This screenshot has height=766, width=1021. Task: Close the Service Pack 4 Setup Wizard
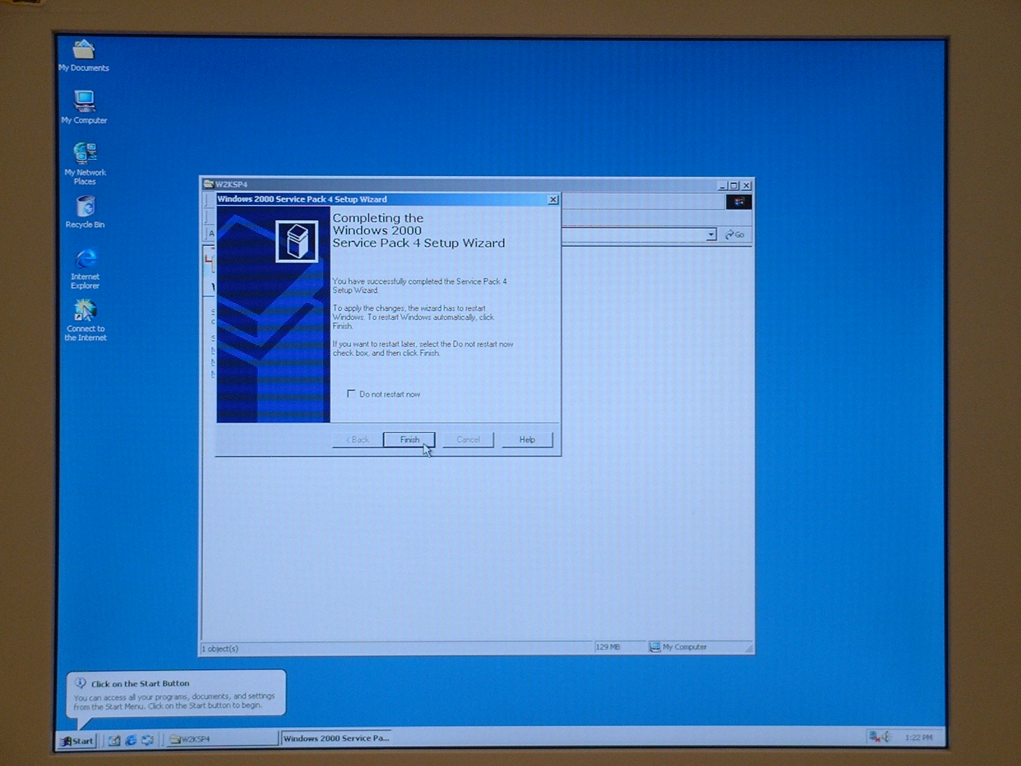pyautogui.click(x=553, y=200)
